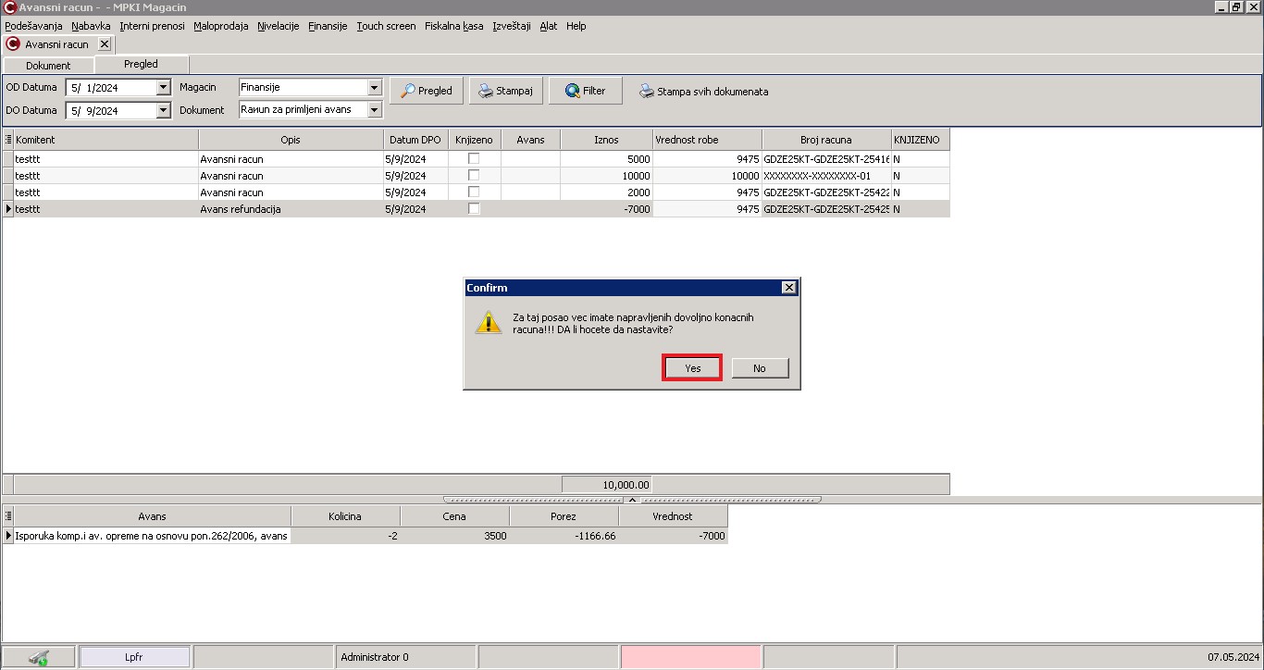Open OD Datuma date dropdown
1264x670 pixels.
pos(164,88)
